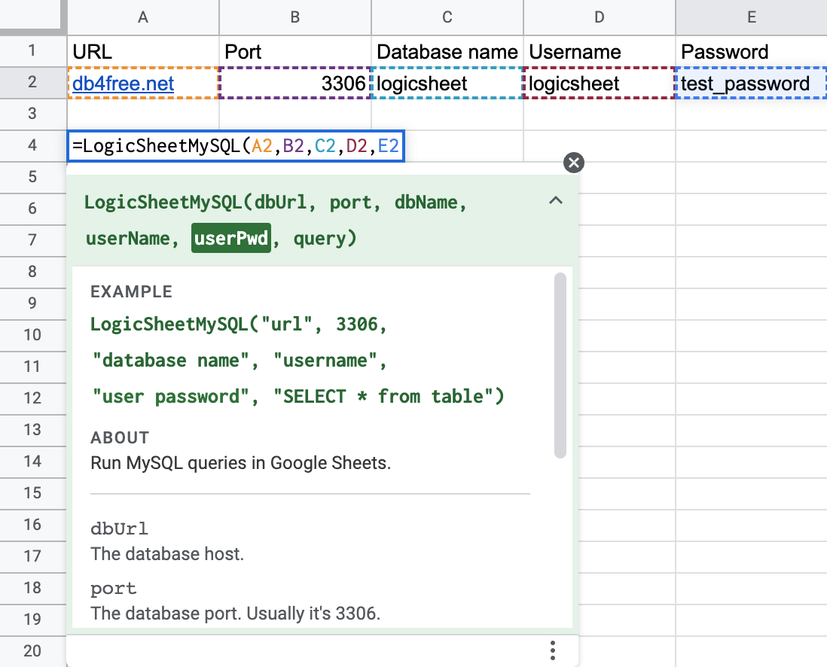
Task: Select column A header
Action: coord(142,17)
